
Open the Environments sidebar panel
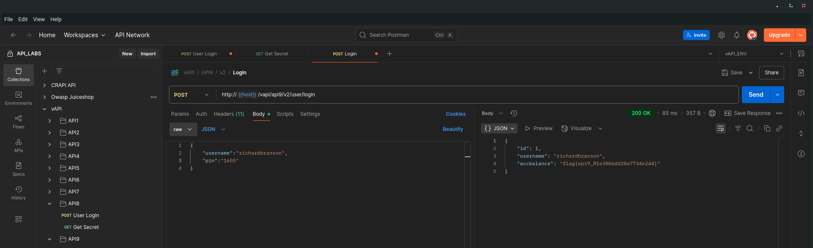19,99
